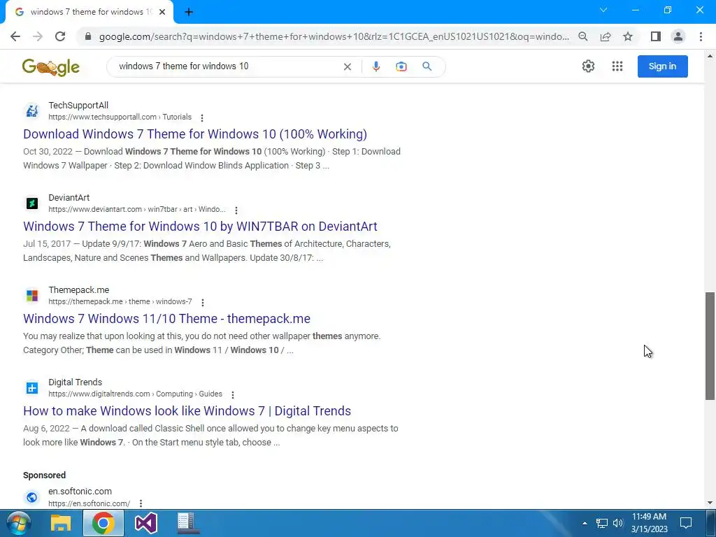Click the TechSupportAll site name
The image size is (716, 537).
pyautogui.click(x=78, y=106)
